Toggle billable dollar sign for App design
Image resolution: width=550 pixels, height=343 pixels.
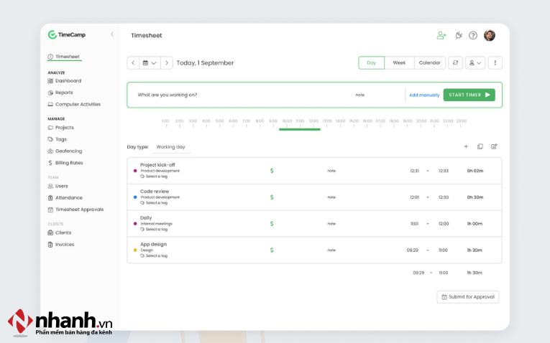(x=272, y=250)
